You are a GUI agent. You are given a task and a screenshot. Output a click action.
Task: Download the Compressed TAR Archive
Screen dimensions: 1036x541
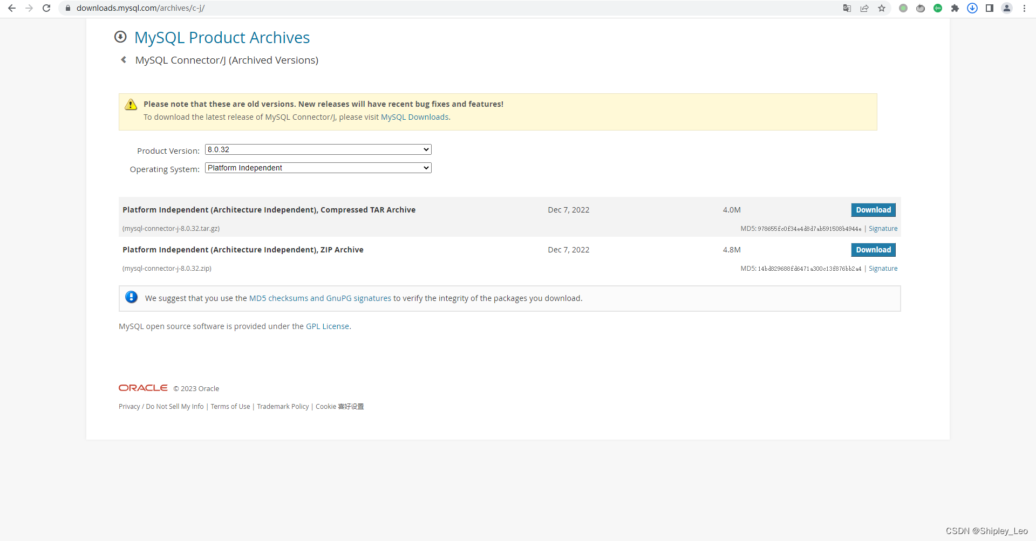pos(873,210)
